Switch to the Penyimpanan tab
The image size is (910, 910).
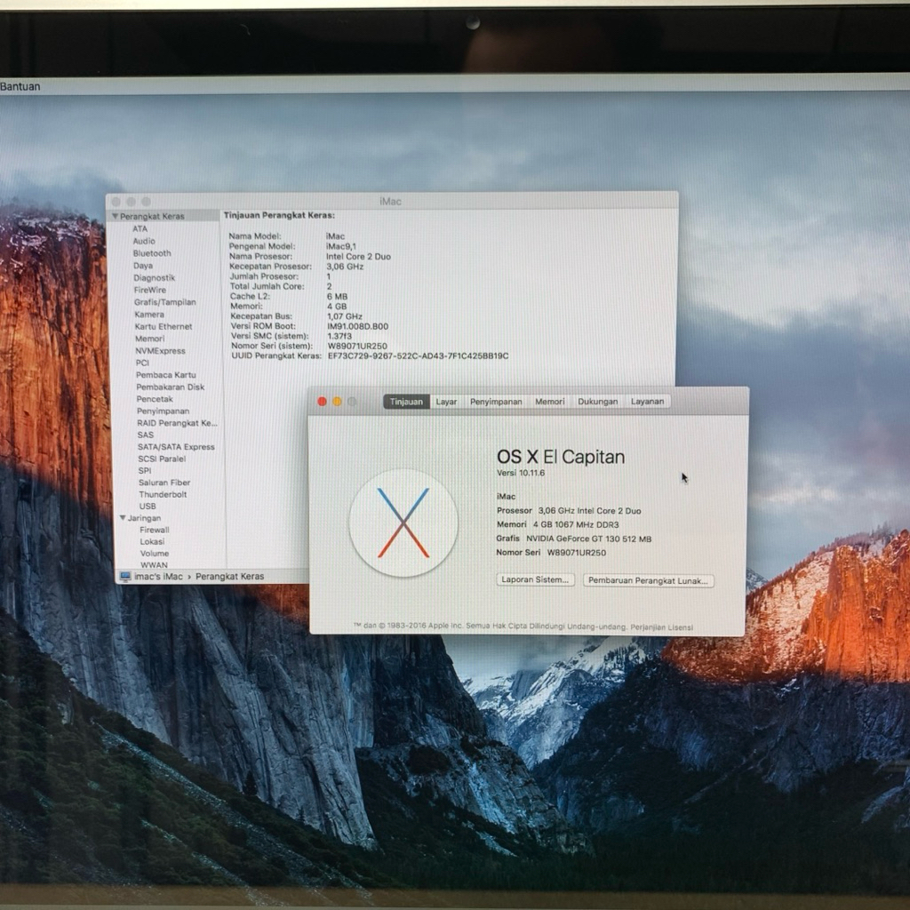coord(496,402)
